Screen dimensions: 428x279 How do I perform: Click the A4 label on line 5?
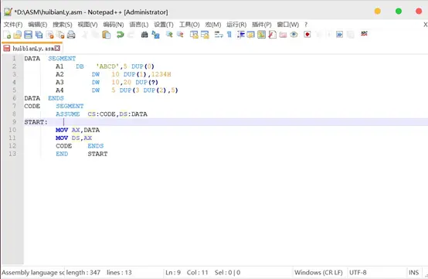(x=59, y=90)
